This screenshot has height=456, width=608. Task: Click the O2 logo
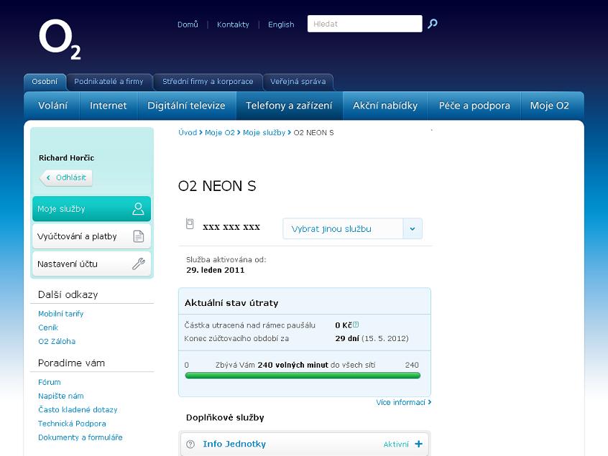click(60, 39)
